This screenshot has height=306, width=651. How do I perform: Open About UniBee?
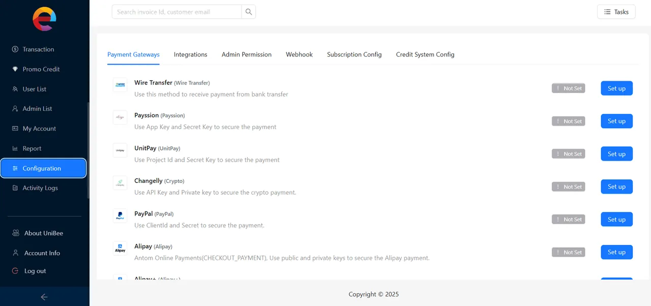(x=44, y=233)
